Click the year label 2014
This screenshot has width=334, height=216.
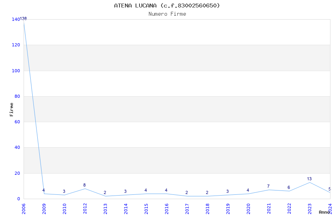pyautogui.click(x=126, y=209)
